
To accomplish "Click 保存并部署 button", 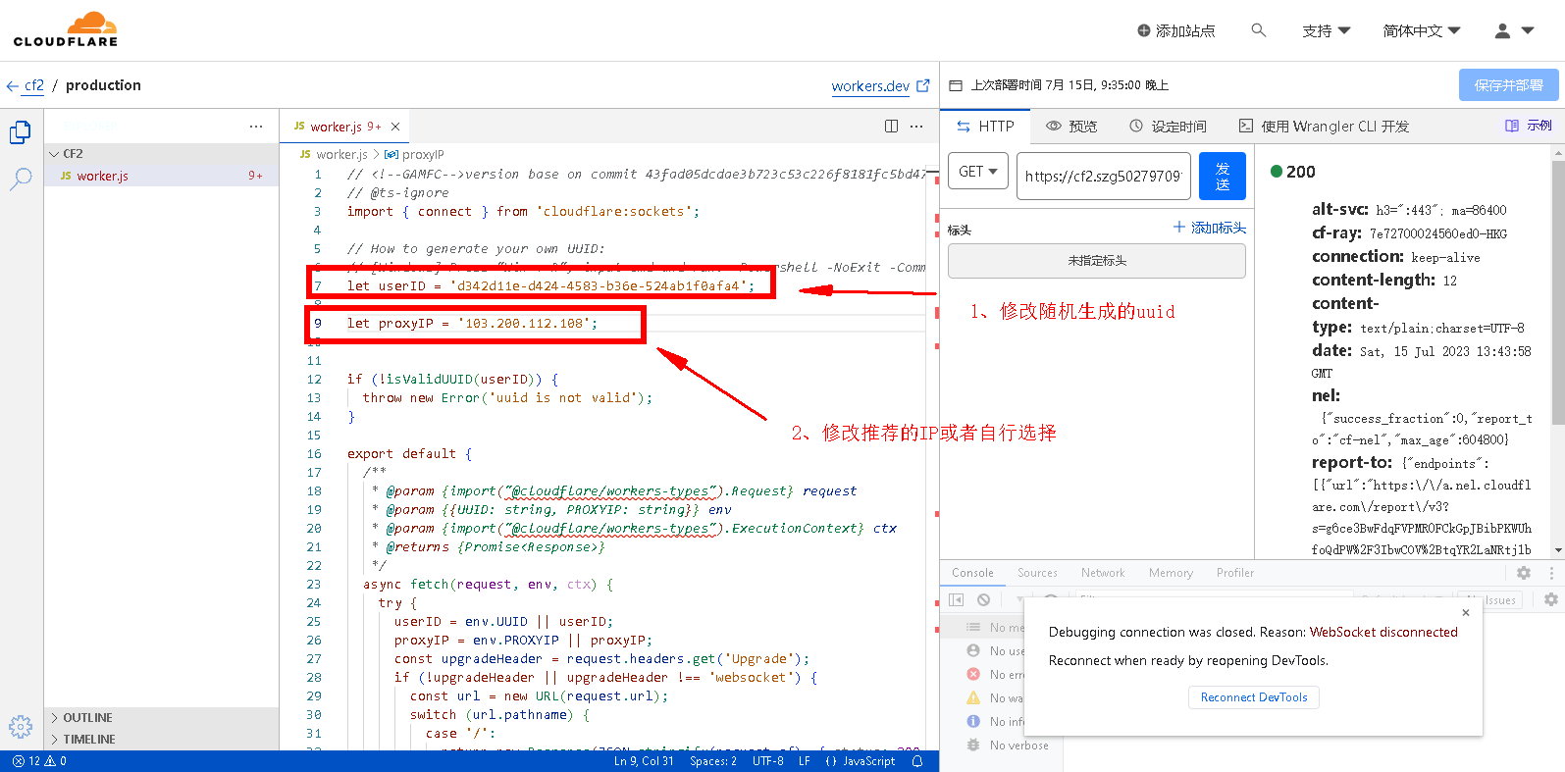I will [x=1508, y=85].
